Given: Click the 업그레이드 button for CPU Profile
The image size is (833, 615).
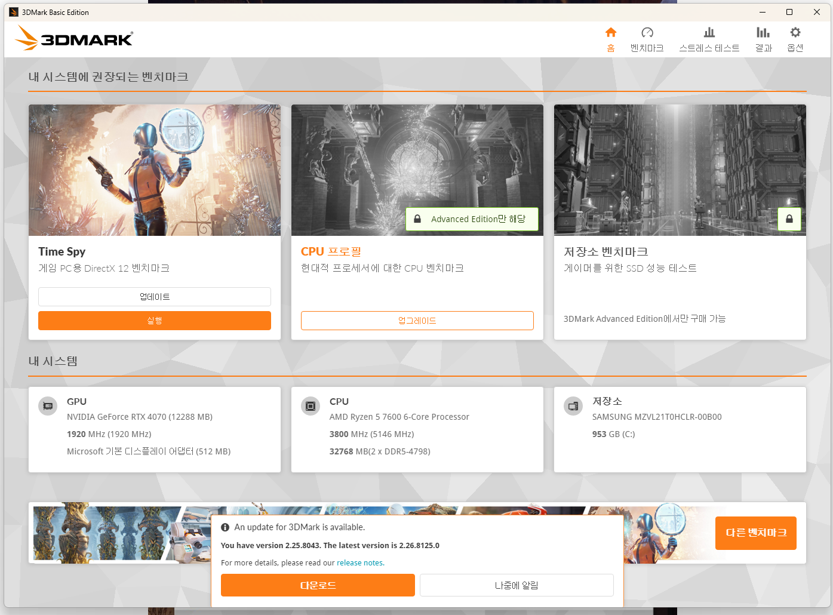Looking at the screenshot, I should 417,321.
